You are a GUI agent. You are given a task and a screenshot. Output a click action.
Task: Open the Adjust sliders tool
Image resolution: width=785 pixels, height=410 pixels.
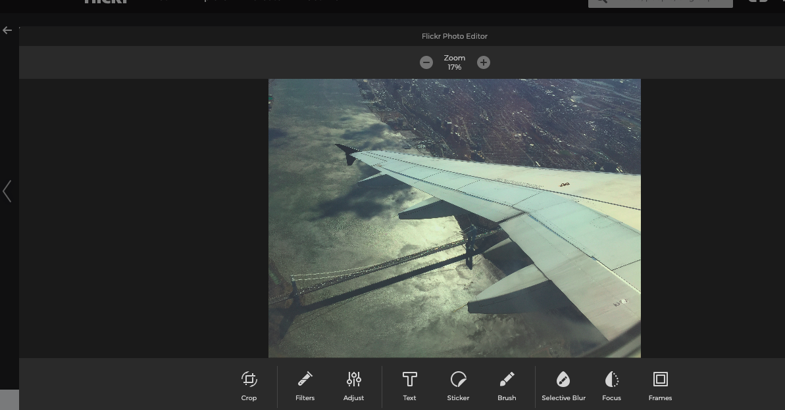point(353,386)
